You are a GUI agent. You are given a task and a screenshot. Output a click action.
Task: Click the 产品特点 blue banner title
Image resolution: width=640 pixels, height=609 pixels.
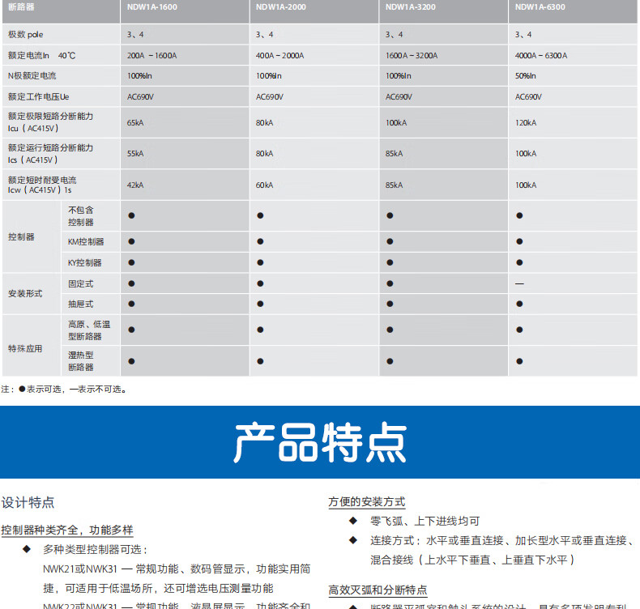point(320,442)
